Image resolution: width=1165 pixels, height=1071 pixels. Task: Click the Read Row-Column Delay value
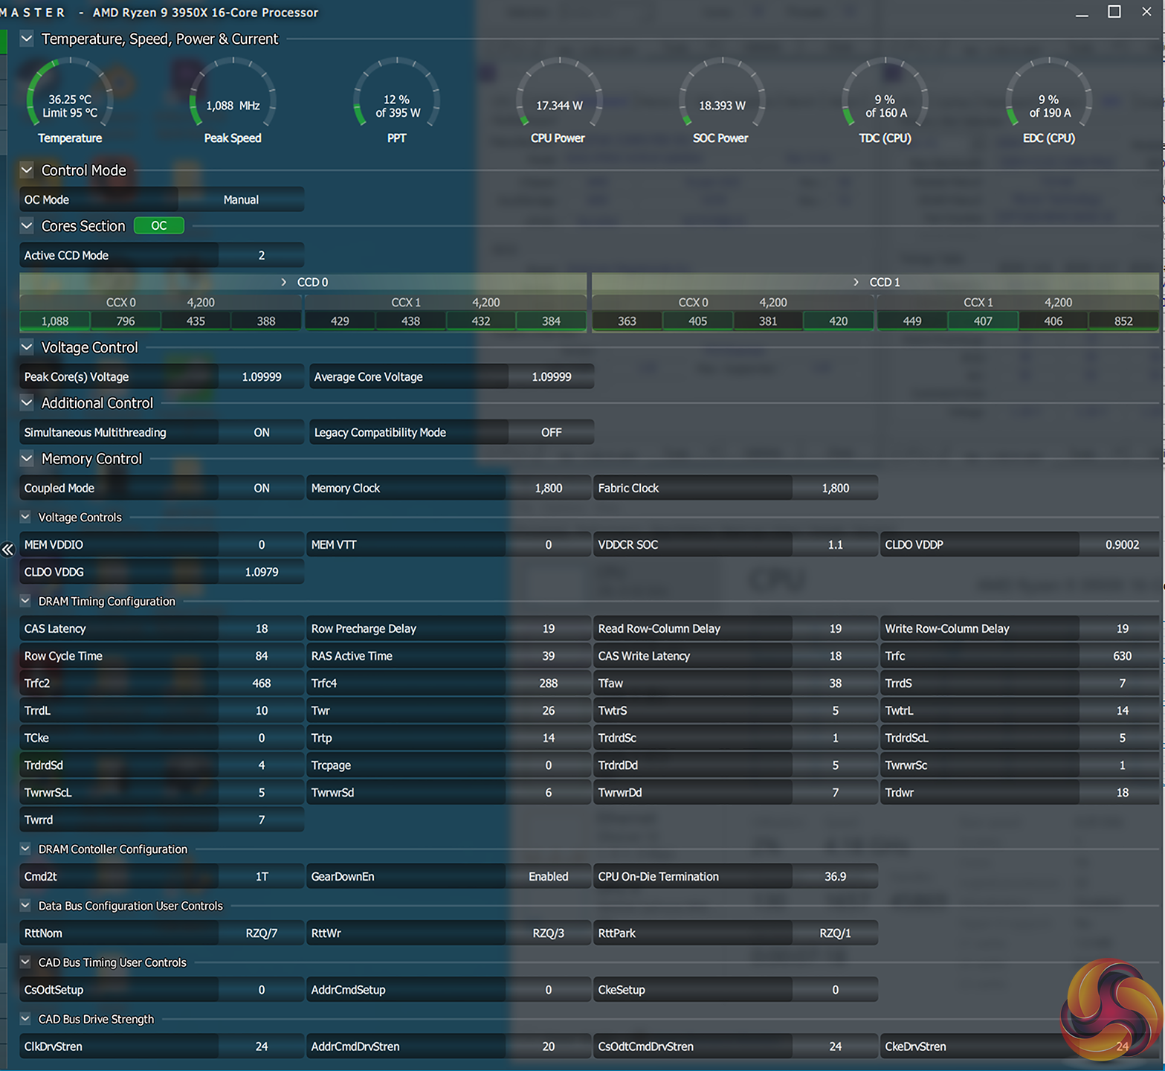point(836,628)
